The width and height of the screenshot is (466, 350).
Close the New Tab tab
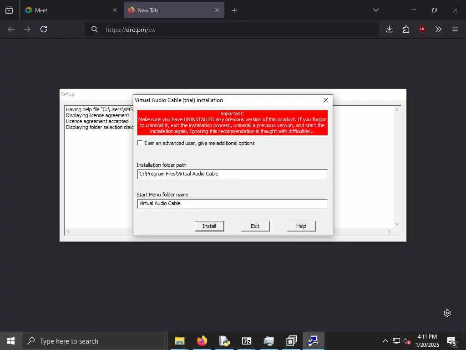(217, 10)
